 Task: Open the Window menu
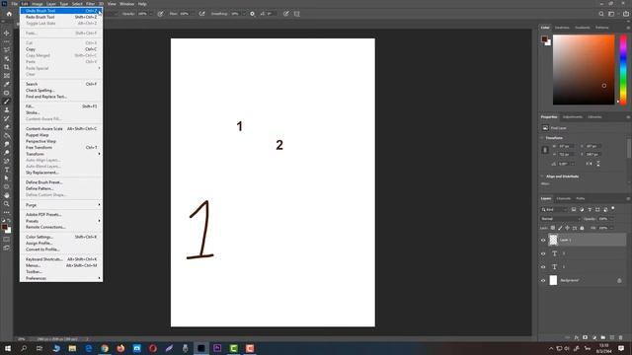click(126, 4)
